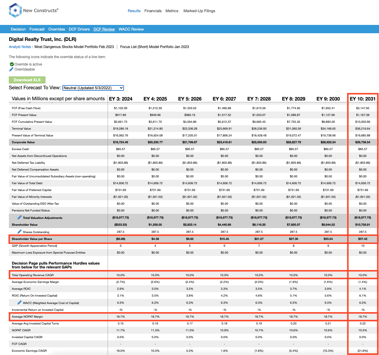This screenshot has height=355, width=379.
Task: Click pencil icon beside Shares Outstanding
Action: [x=19, y=232]
